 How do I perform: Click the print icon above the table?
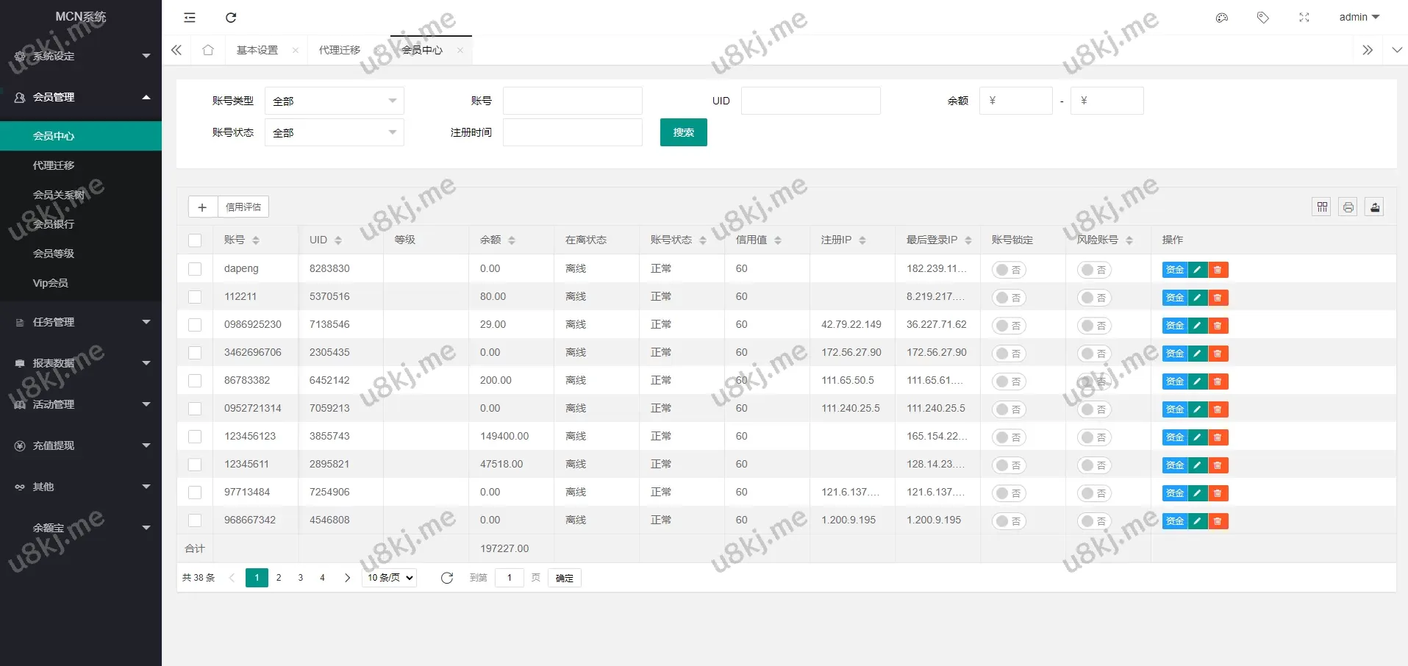click(1348, 207)
